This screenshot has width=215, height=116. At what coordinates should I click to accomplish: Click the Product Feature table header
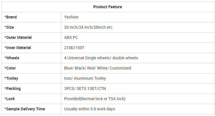[107, 7]
